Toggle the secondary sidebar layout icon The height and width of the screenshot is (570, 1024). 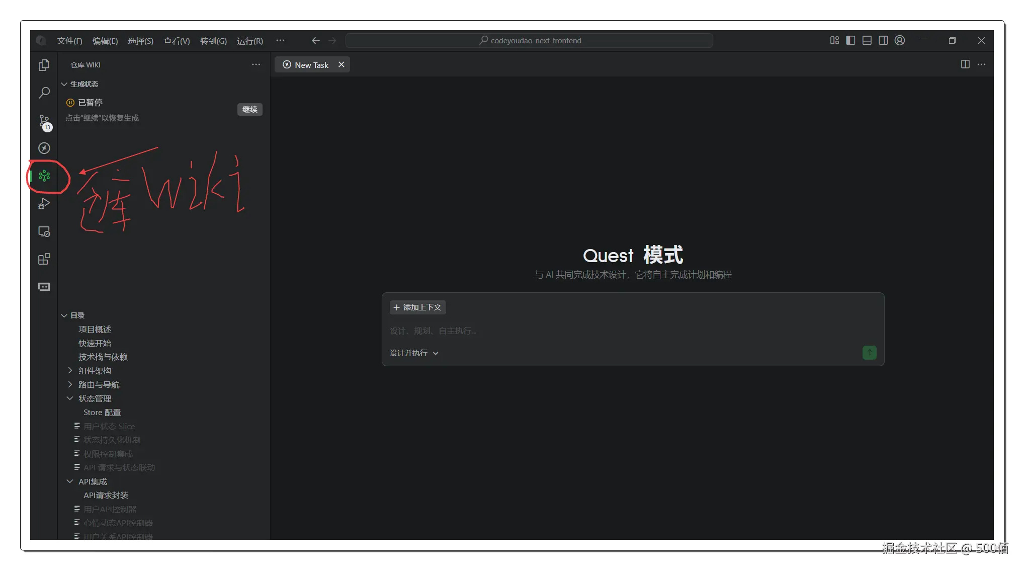883,40
